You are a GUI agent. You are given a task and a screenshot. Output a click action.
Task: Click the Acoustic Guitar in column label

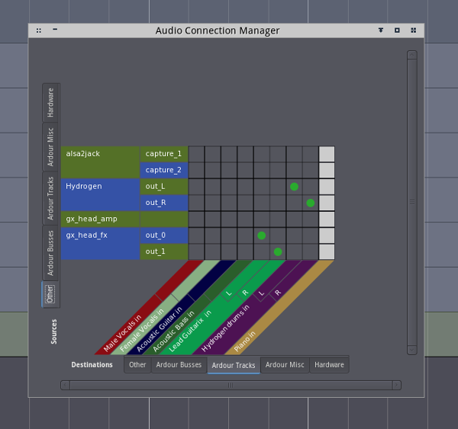(x=160, y=328)
